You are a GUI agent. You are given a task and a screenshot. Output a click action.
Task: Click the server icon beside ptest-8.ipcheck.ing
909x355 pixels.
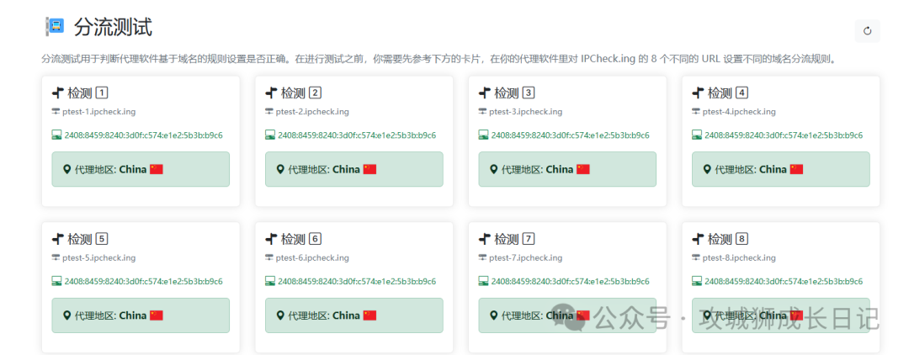click(x=696, y=257)
